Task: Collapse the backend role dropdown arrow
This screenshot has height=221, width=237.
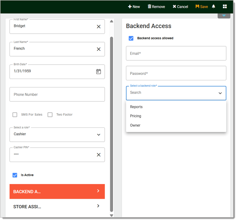Action: [220, 93]
